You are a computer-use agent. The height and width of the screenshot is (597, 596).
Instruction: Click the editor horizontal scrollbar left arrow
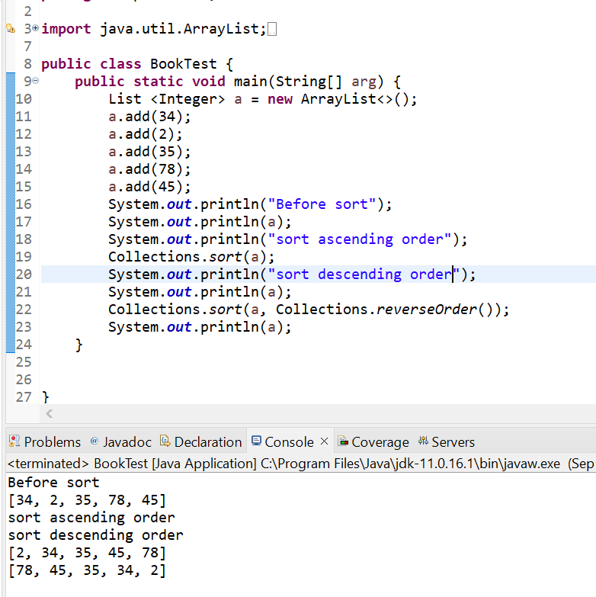click(x=49, y=413)
